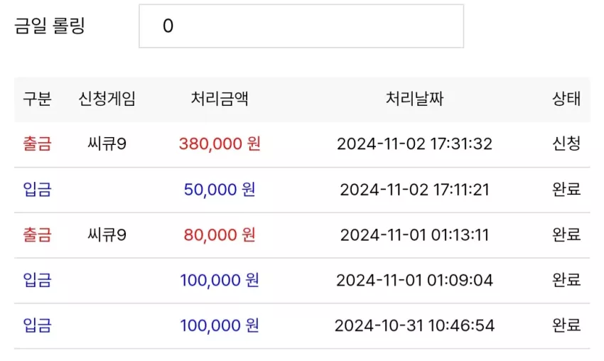Screen dimensions: 604x361
Task: Click the red 380,000 원 amount
Action: [220, 144]
